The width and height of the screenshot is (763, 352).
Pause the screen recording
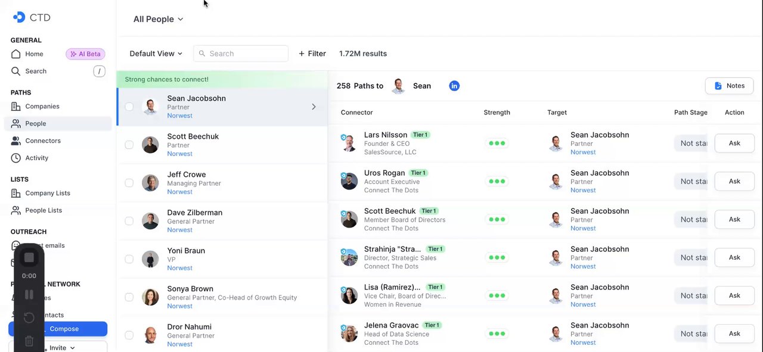[x=29, y=294]
